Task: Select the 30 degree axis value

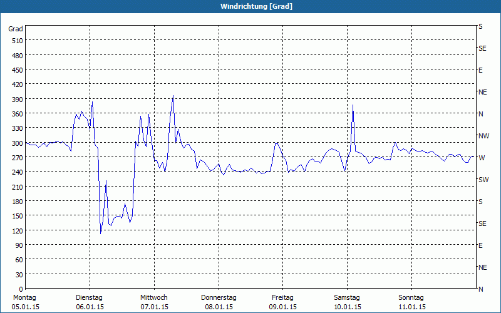Action: tap(19, 275)
